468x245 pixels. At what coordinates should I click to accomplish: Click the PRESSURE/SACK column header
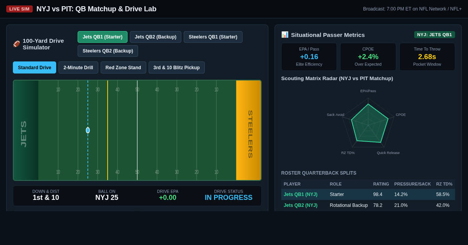413,184
